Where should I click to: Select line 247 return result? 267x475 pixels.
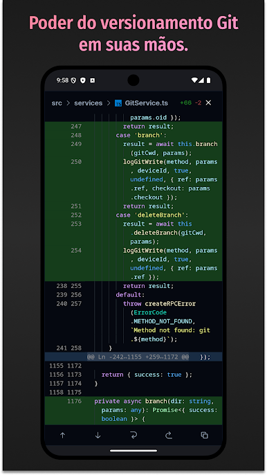click(133, 126)
